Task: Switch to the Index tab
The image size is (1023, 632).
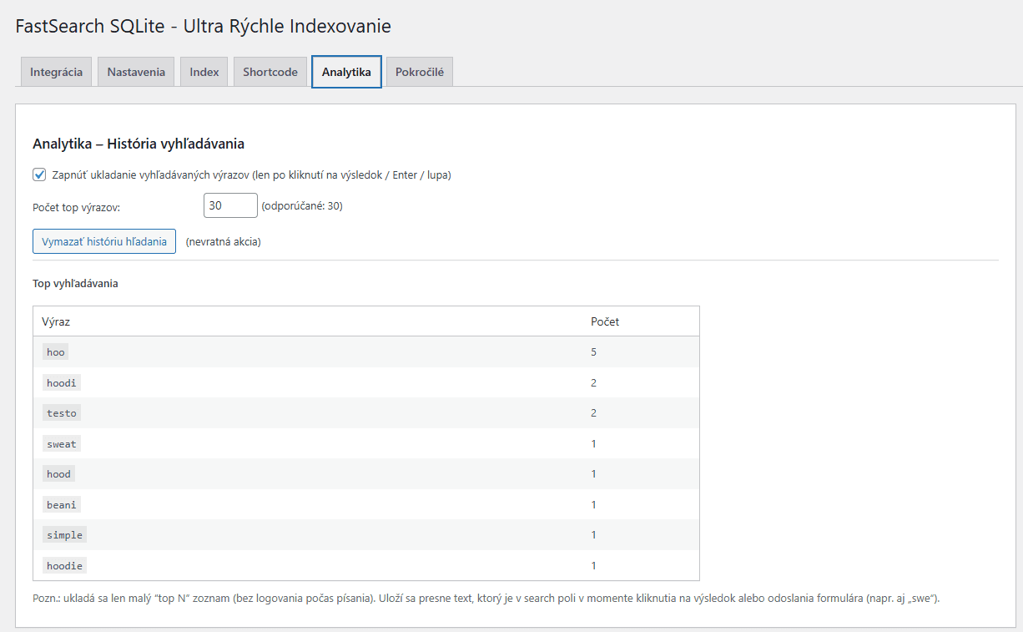Action: coord(203,72)
